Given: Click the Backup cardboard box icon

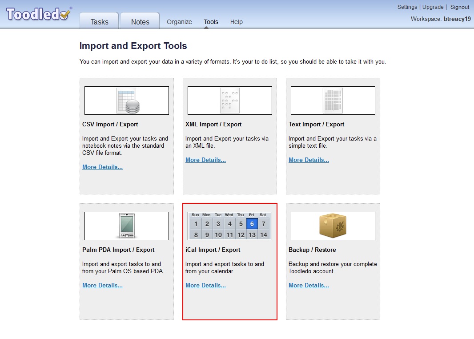Looking at the screenshot, I should click(333, 226).
